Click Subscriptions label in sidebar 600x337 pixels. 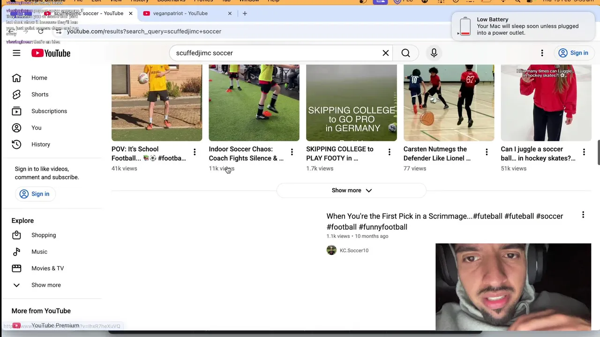49,111
